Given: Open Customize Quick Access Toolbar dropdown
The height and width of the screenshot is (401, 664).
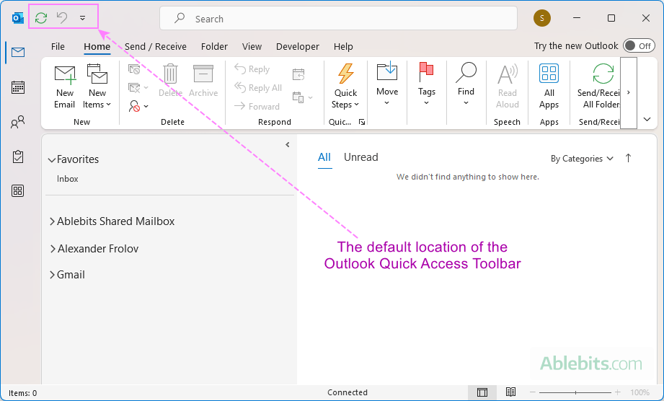Looking at the screenshot, I should pos(83,18).
